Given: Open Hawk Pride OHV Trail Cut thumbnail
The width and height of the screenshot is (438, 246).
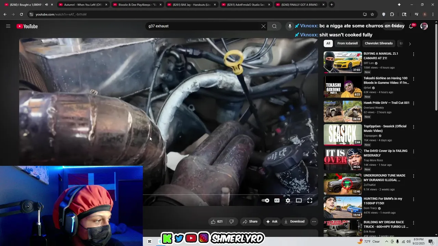Looking at the screenshot, I should 343,111.
